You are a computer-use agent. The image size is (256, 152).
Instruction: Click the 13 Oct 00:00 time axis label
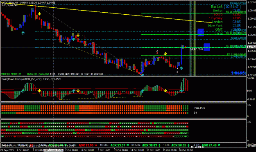121,150
